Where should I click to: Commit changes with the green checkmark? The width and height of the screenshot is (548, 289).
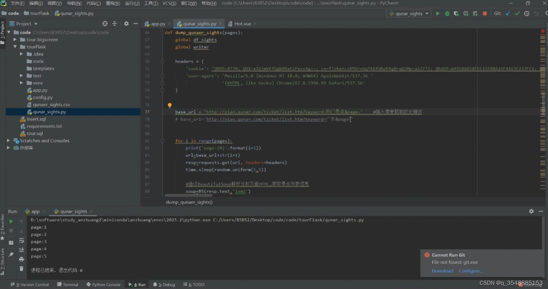click(x=517, y=13)
